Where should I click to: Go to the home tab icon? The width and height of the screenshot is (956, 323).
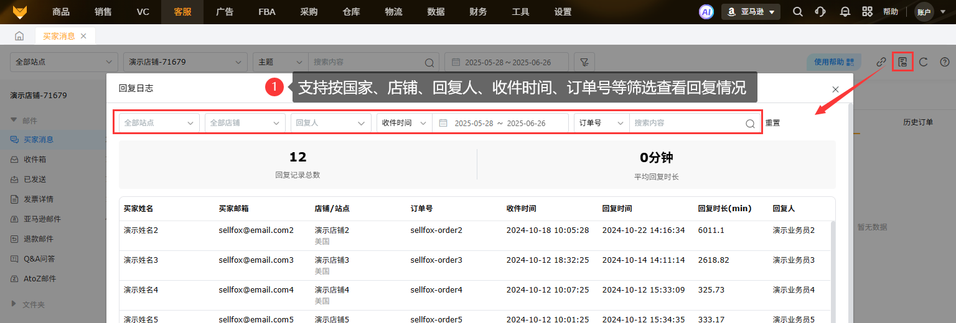[x=19, y=36]
